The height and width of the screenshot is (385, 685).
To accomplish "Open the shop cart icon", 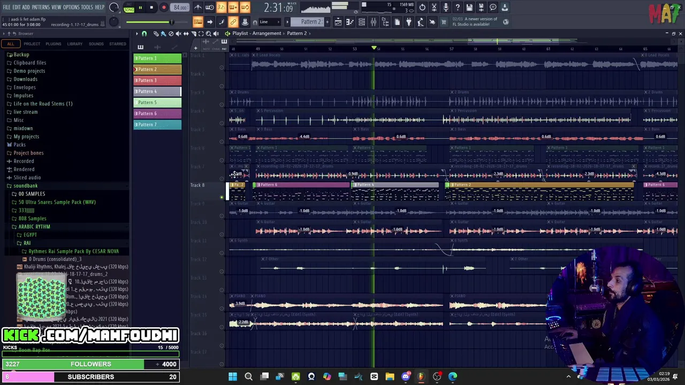I will (x=444, y=22).
